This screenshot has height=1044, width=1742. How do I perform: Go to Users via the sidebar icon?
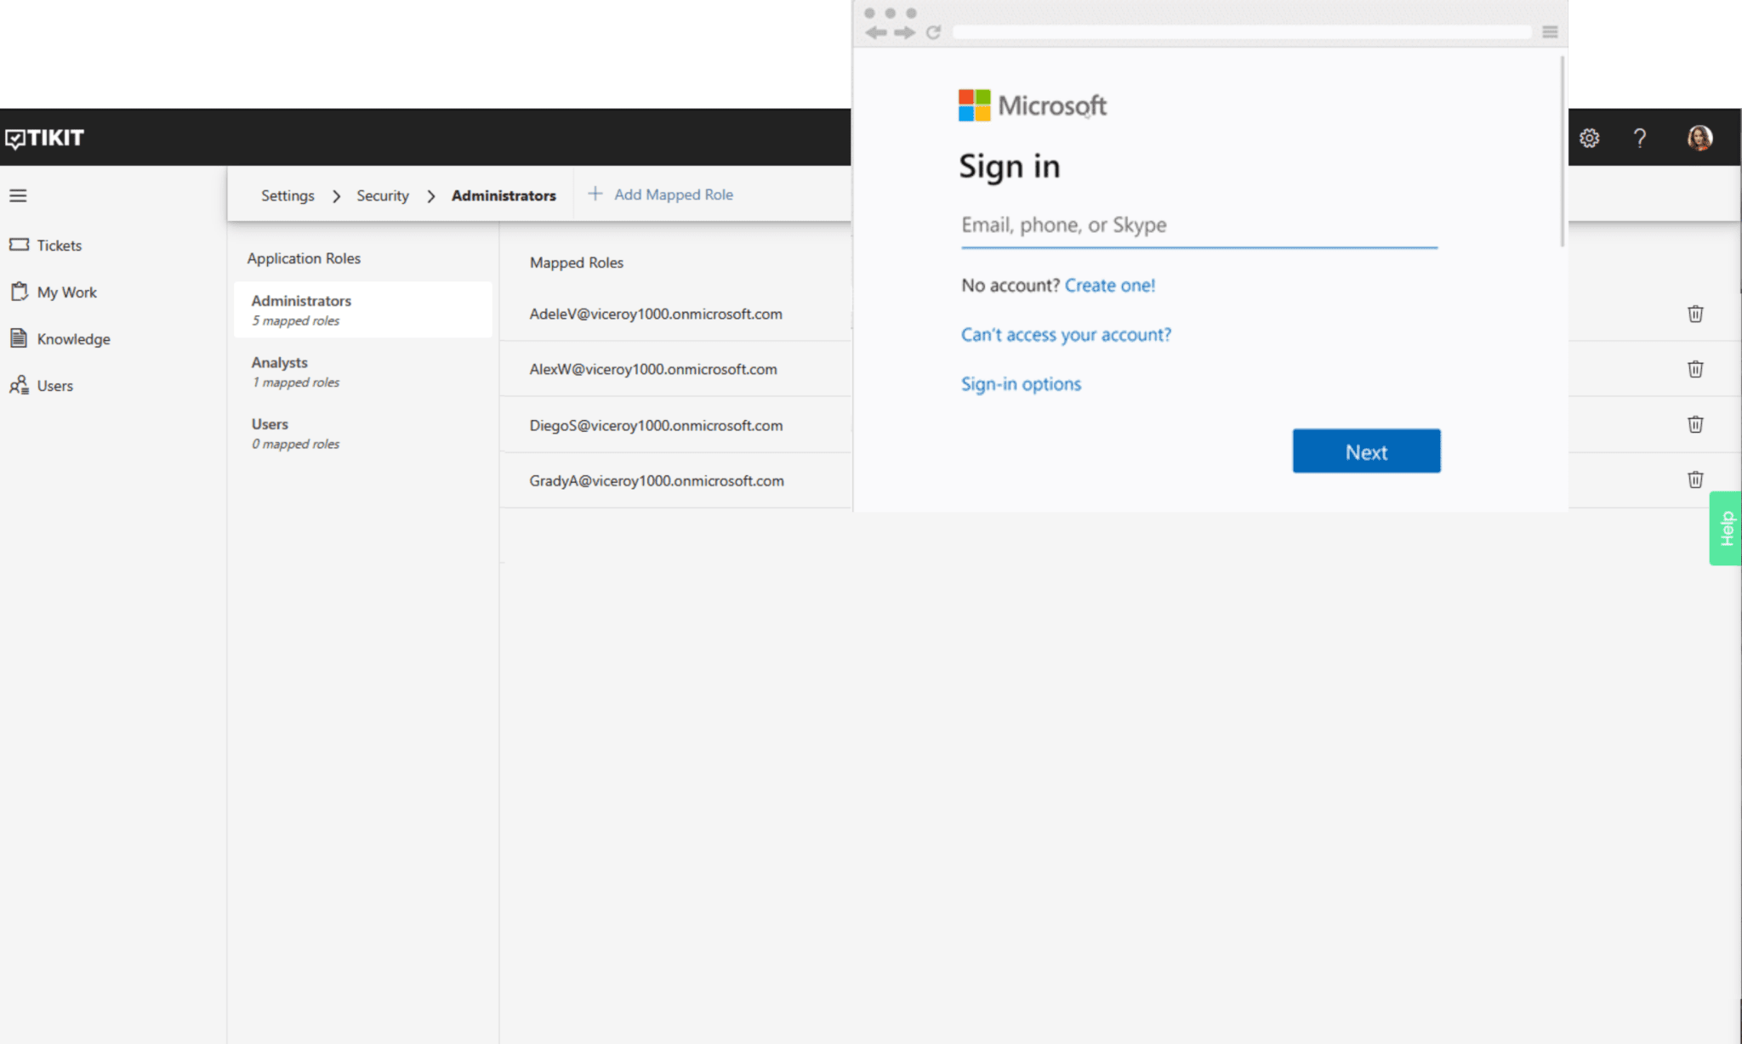[54, 385]
